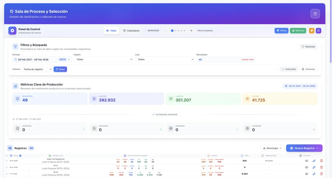
Task: Select the 05-12-2025 row checkbox
Action: coord(7,167)
